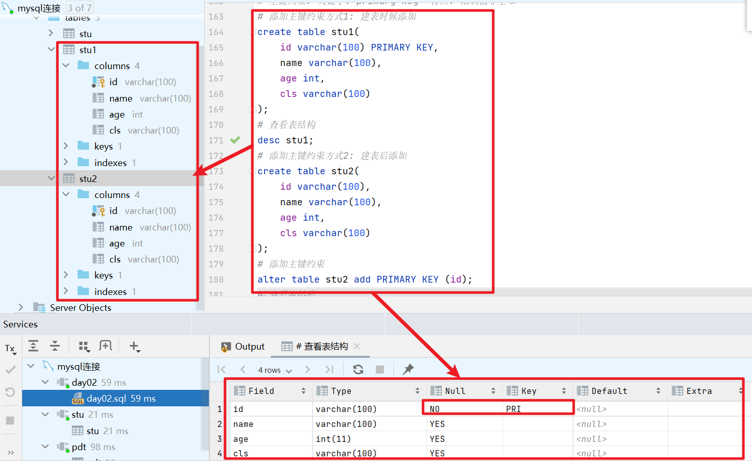Viewport: 752px width, 461px height.
Task: Collapse day02 session node
Action: 45,382
